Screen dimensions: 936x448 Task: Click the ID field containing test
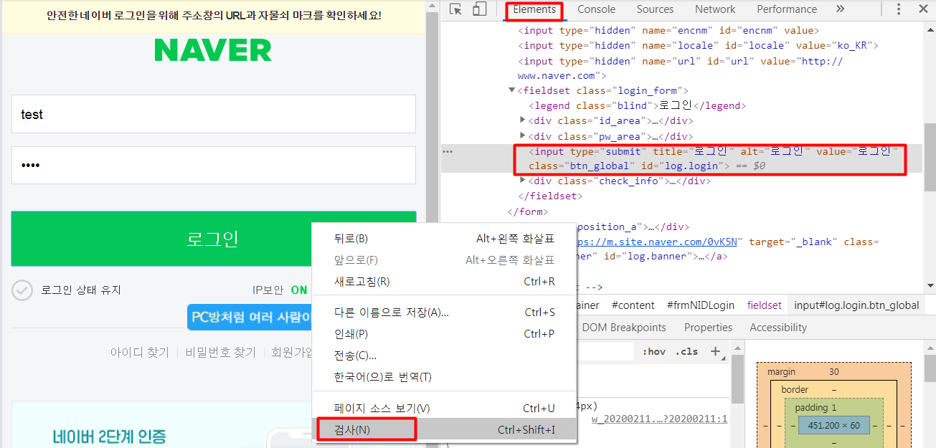(213, 114)
